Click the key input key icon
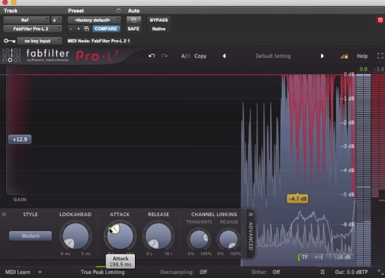This screenshot has height=278, width=385. pos(10,41)
